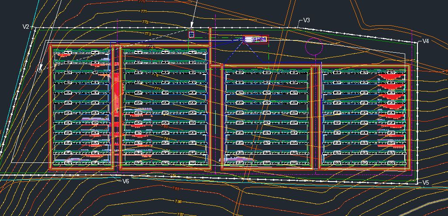The image size is (448, 216).
Task: Click the small blue square in red box
Action: coord(191,34)
